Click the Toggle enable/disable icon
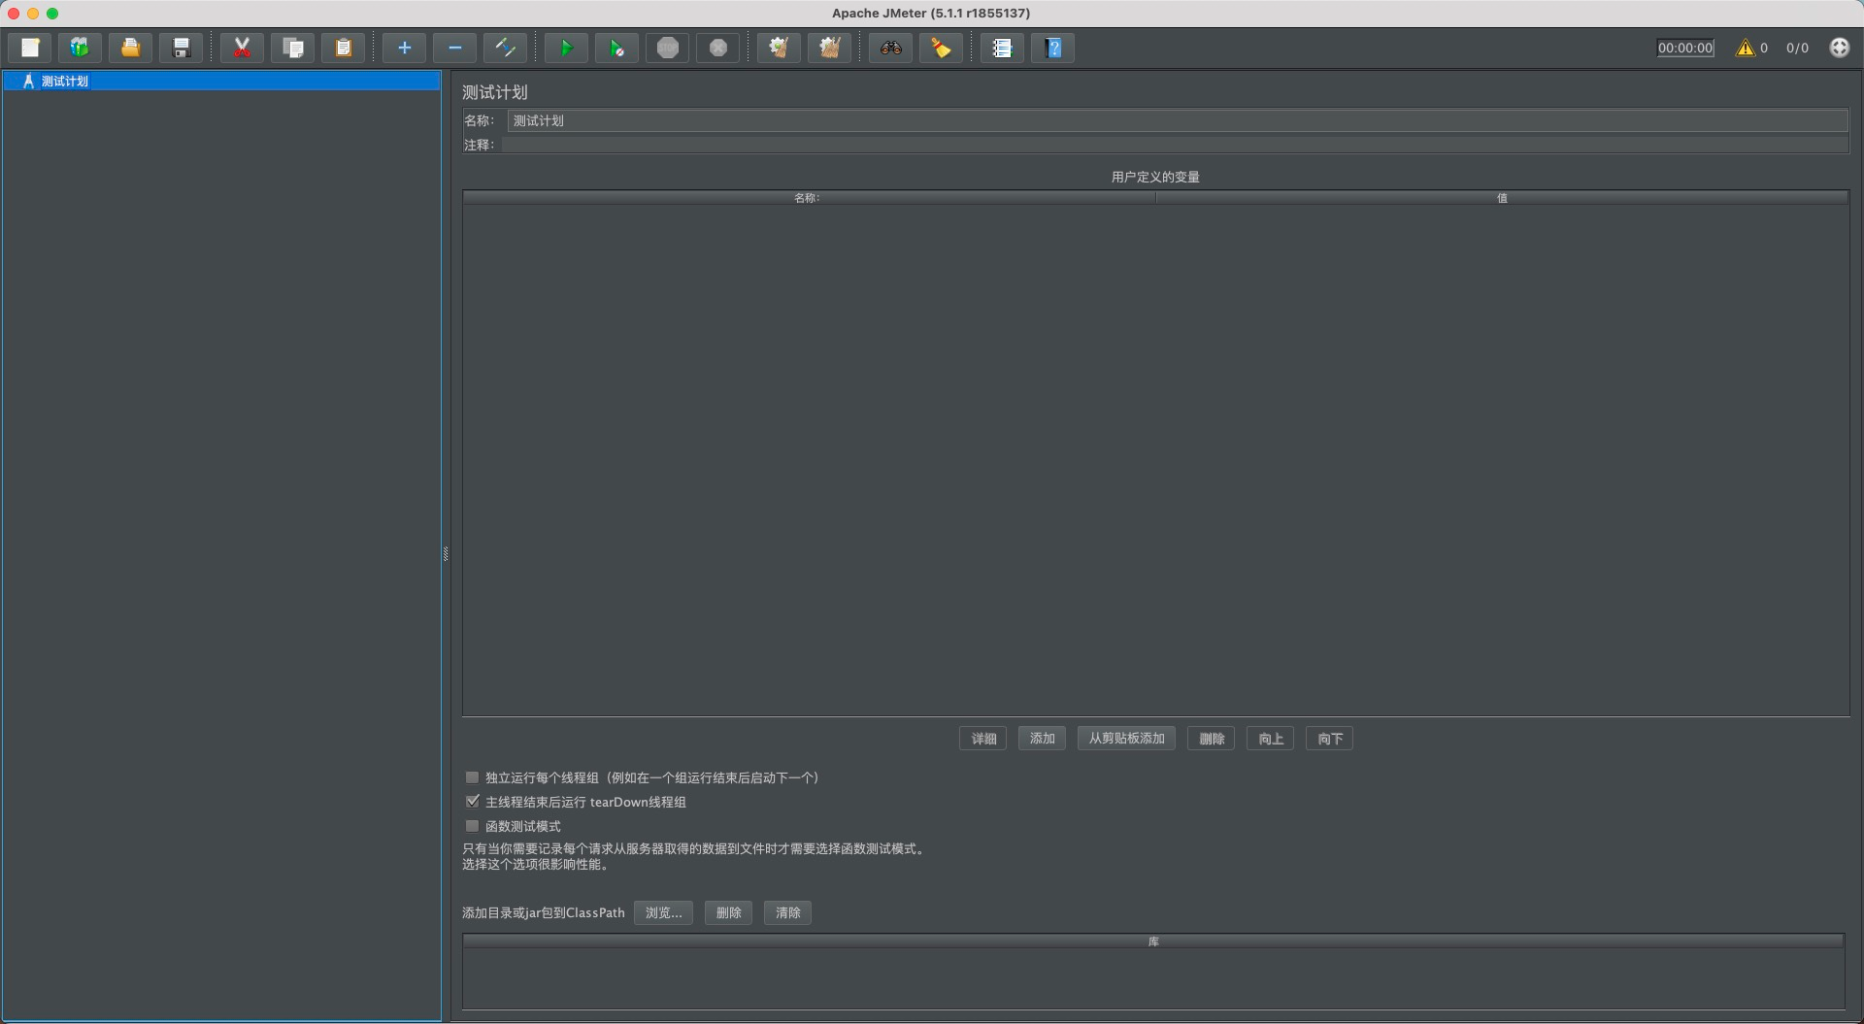The image size is (1864, 1024). pyautogui.click(x=505, y=48)
